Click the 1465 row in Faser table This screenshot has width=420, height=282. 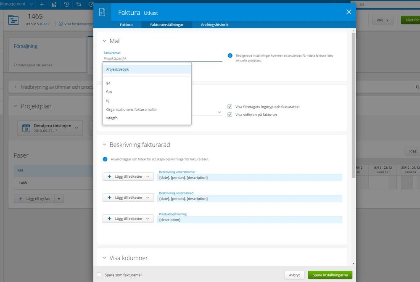[x=53, y=183]
